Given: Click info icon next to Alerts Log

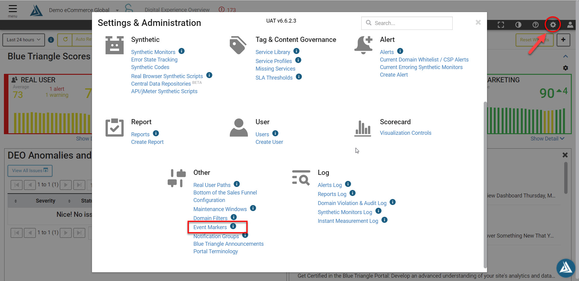Looking at the screenshot, I should coord(348,184).
